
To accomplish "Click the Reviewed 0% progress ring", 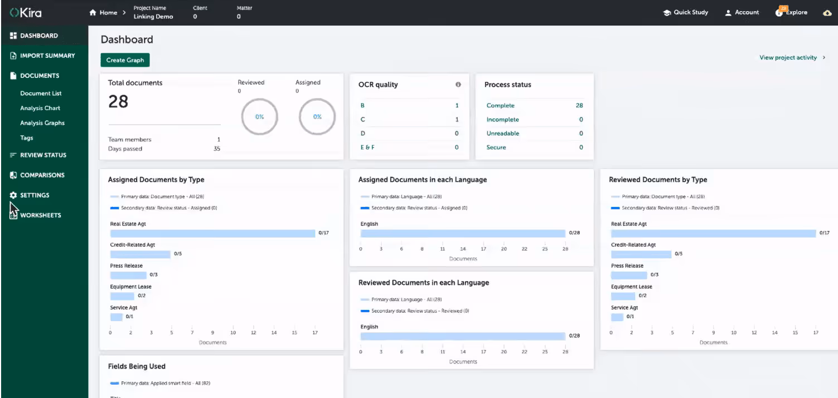I will [259, 116].
